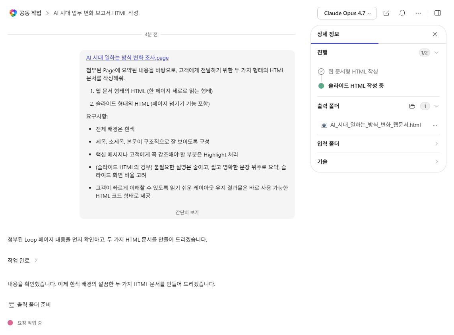Click the HTML file type icon

324,125
